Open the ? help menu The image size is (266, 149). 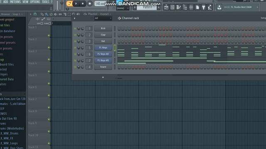click(x=52, y=2)
